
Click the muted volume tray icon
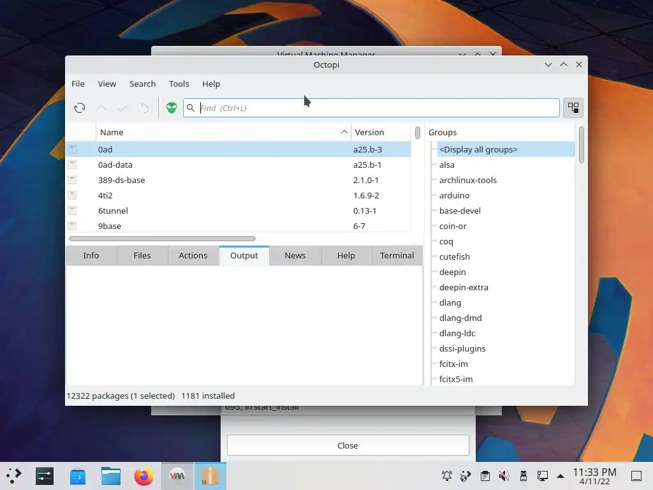[x=504, y=476]
